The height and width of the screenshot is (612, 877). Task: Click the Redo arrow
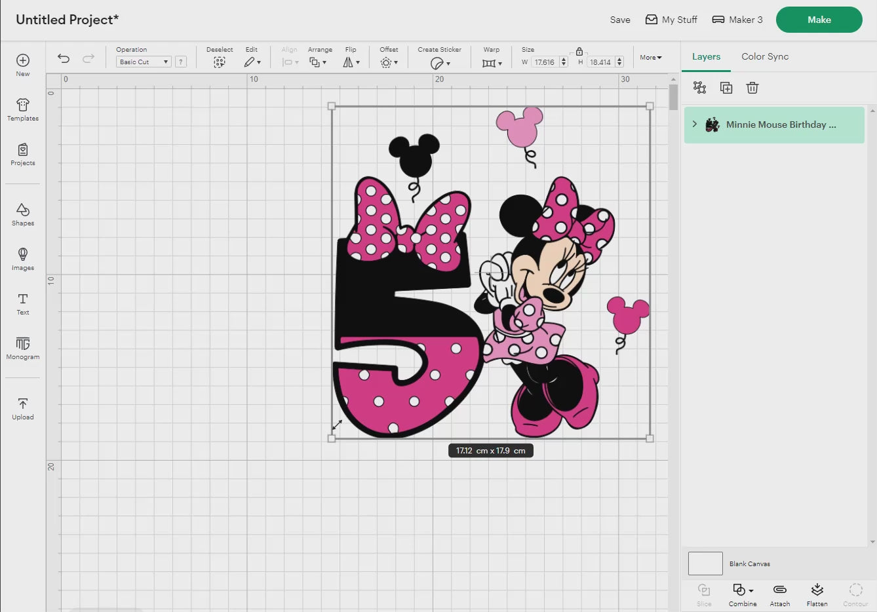tap(88, 58)
